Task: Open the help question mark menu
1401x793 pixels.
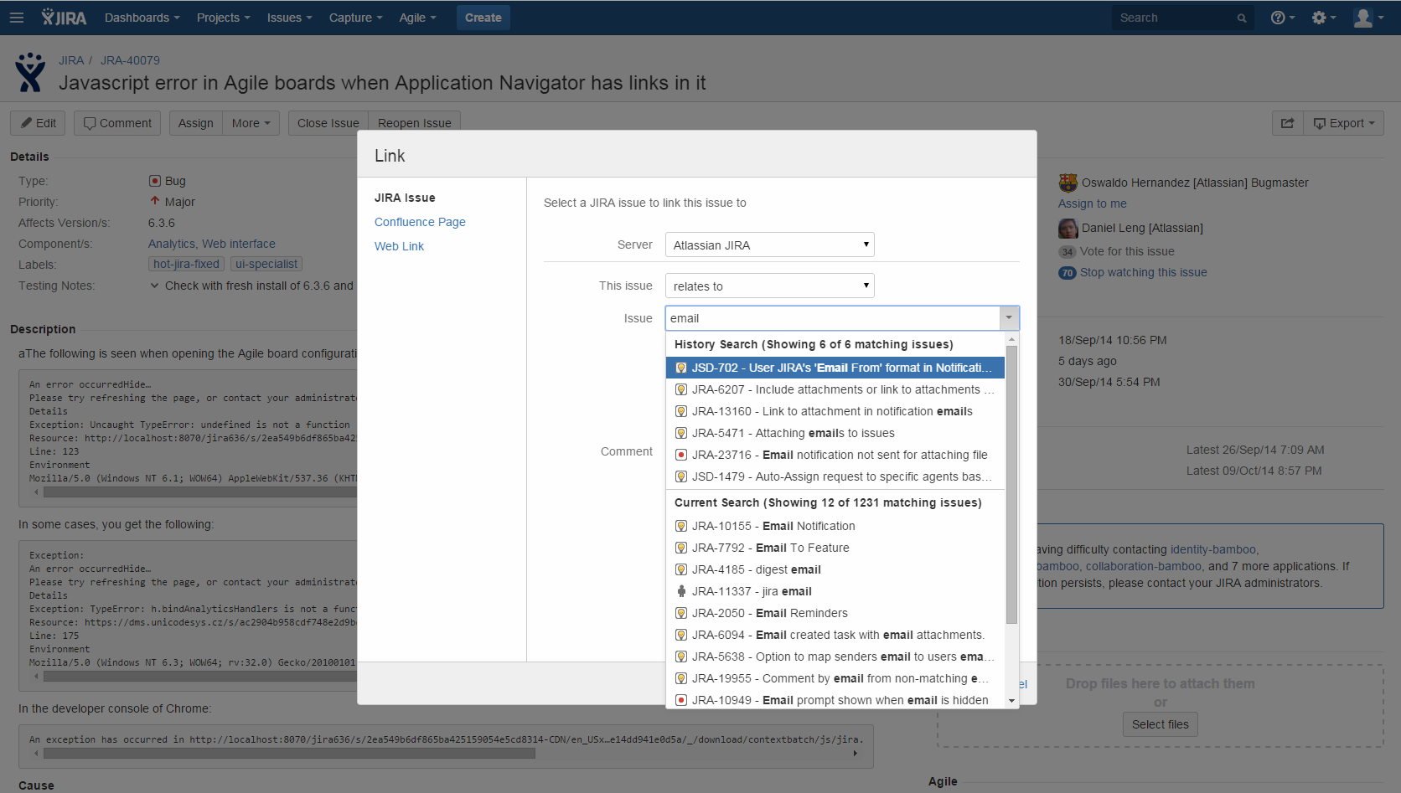Action: pos(1282,18)
